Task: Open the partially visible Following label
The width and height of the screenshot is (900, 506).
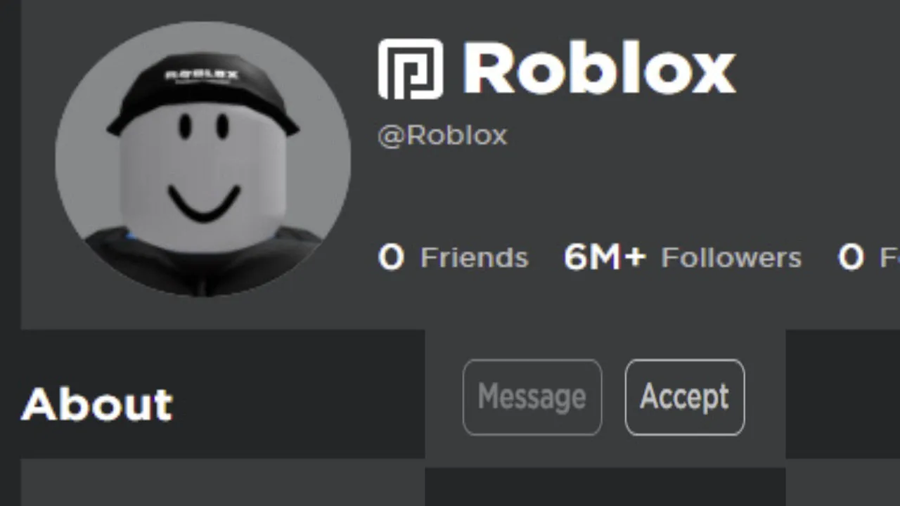Action: coord(889,258)
